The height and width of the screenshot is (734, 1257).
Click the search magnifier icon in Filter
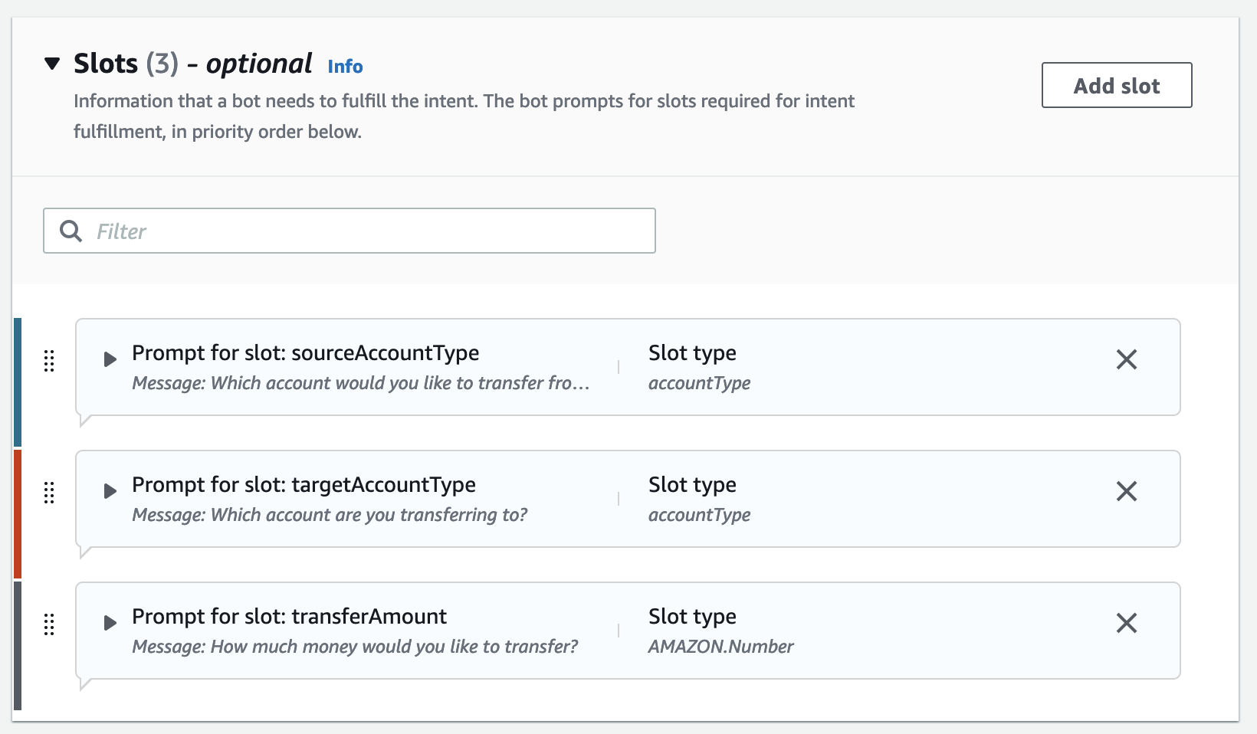71,231
